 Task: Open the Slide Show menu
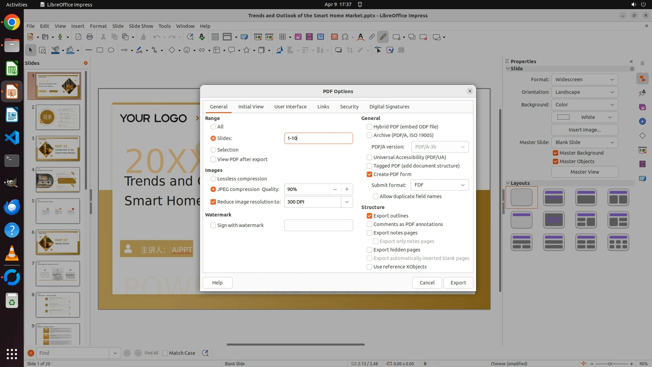click(141, 26)
